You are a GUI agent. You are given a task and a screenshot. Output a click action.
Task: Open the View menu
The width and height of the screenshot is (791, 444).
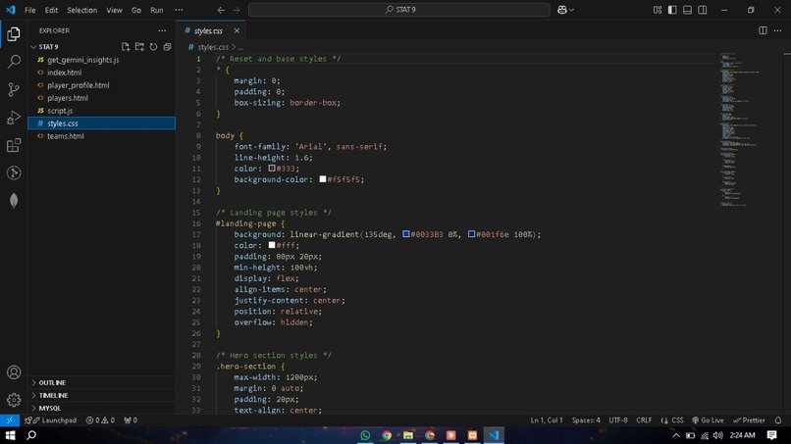coord(114,10)
